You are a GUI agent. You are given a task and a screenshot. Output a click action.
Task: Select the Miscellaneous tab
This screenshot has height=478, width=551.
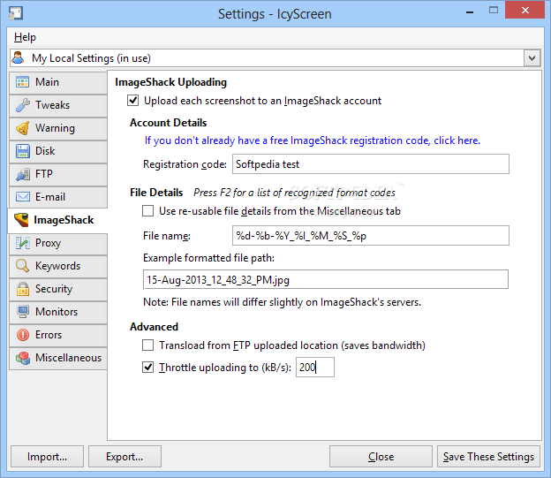click(x=58, y=358)
